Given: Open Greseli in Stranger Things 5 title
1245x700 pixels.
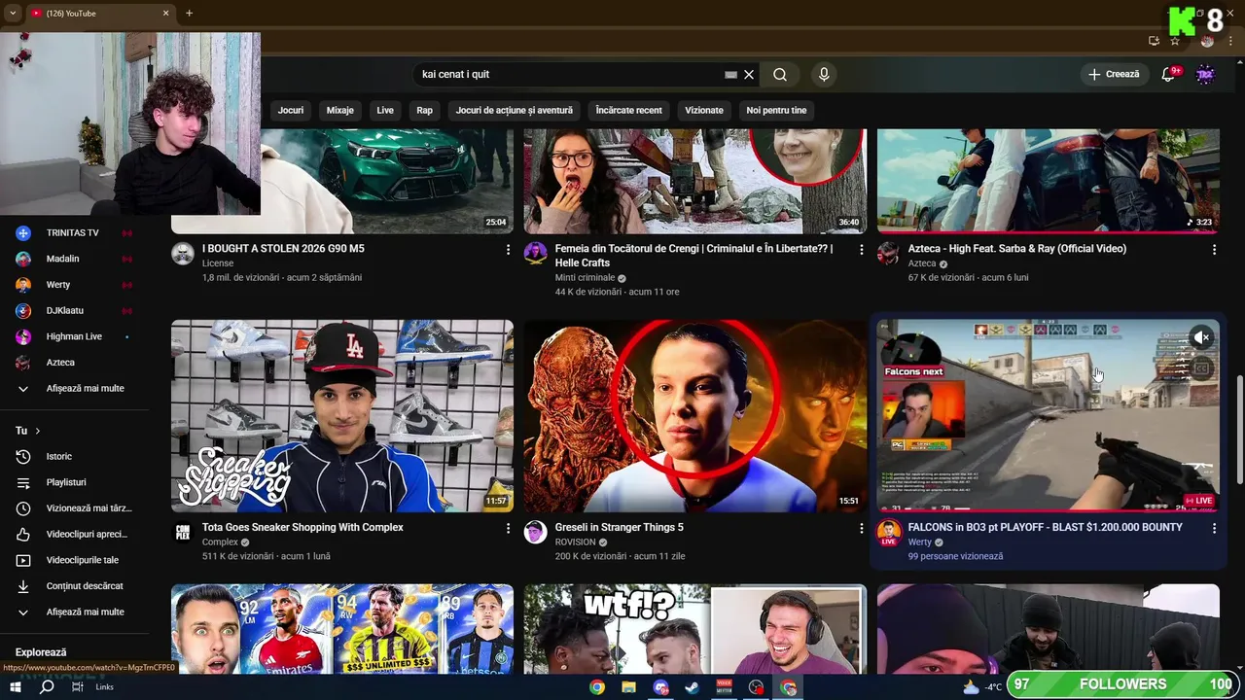Looking at the screenshot, I should 620,527.
